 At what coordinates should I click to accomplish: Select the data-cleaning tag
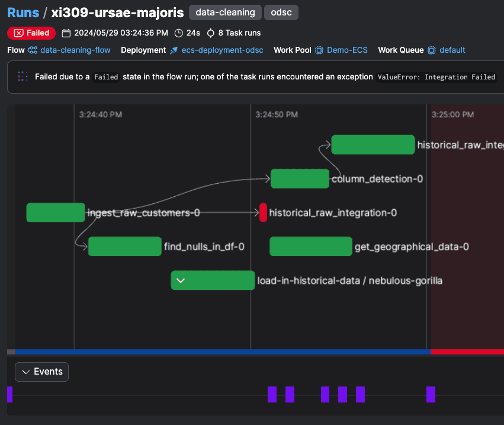pos(225,12)
